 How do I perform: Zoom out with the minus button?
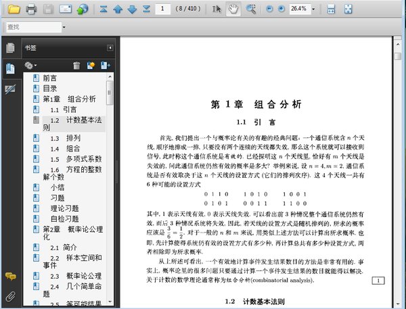269,9
